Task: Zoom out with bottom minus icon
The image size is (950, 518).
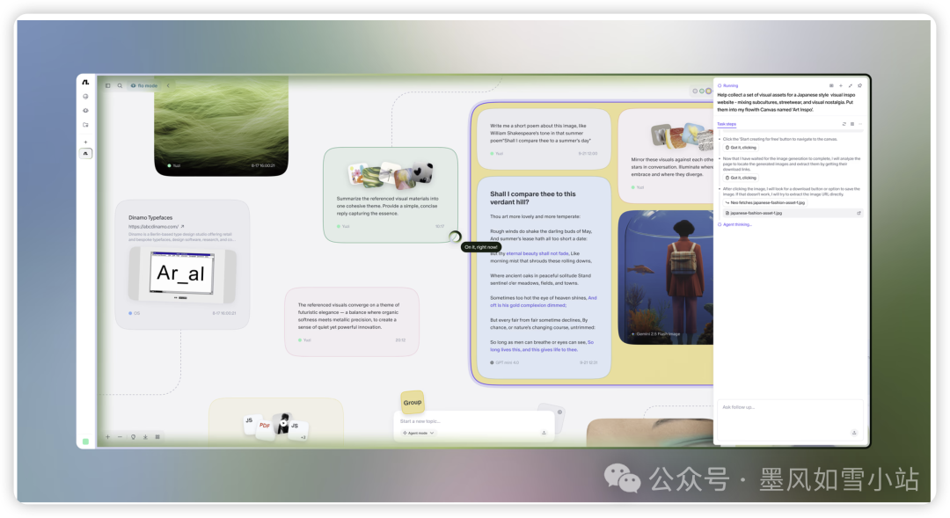Action: (120, 437)
